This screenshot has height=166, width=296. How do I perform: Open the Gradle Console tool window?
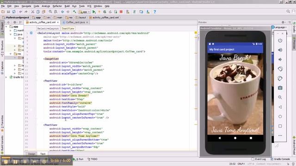pyautogui.click(x=280, y=159)
